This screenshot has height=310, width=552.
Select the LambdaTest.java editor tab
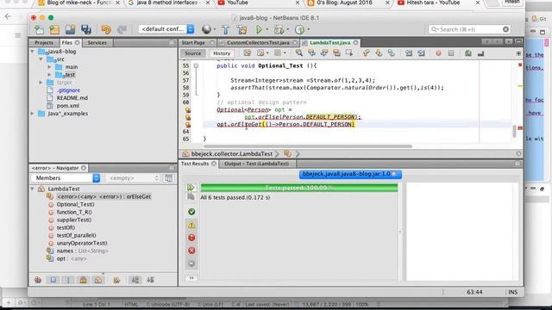click(329, 42)
